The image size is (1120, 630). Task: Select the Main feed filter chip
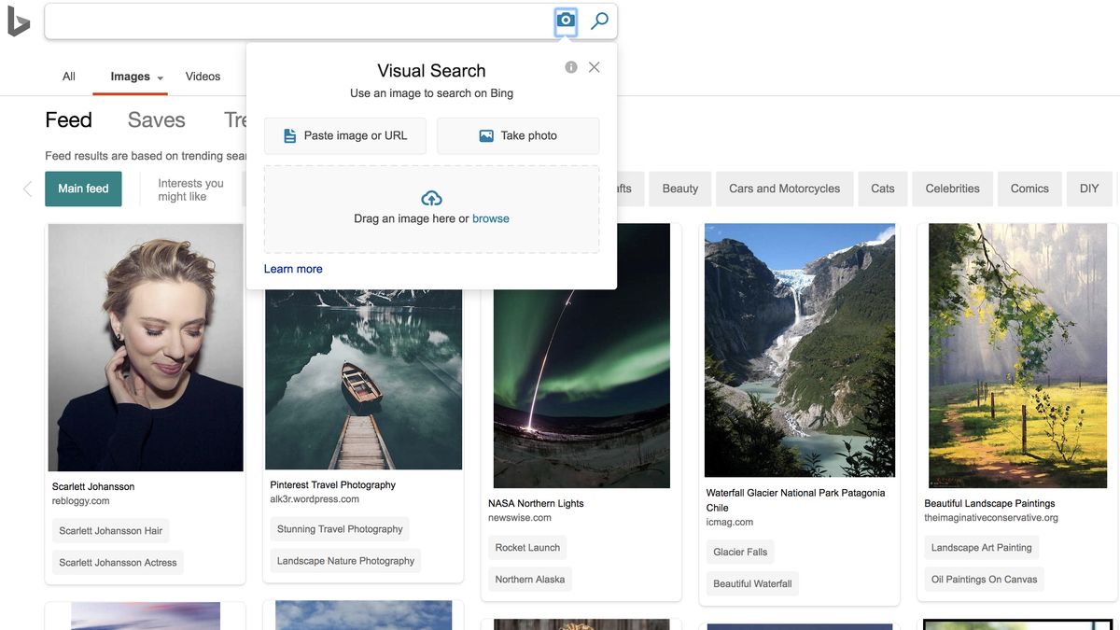coord(83,189)
